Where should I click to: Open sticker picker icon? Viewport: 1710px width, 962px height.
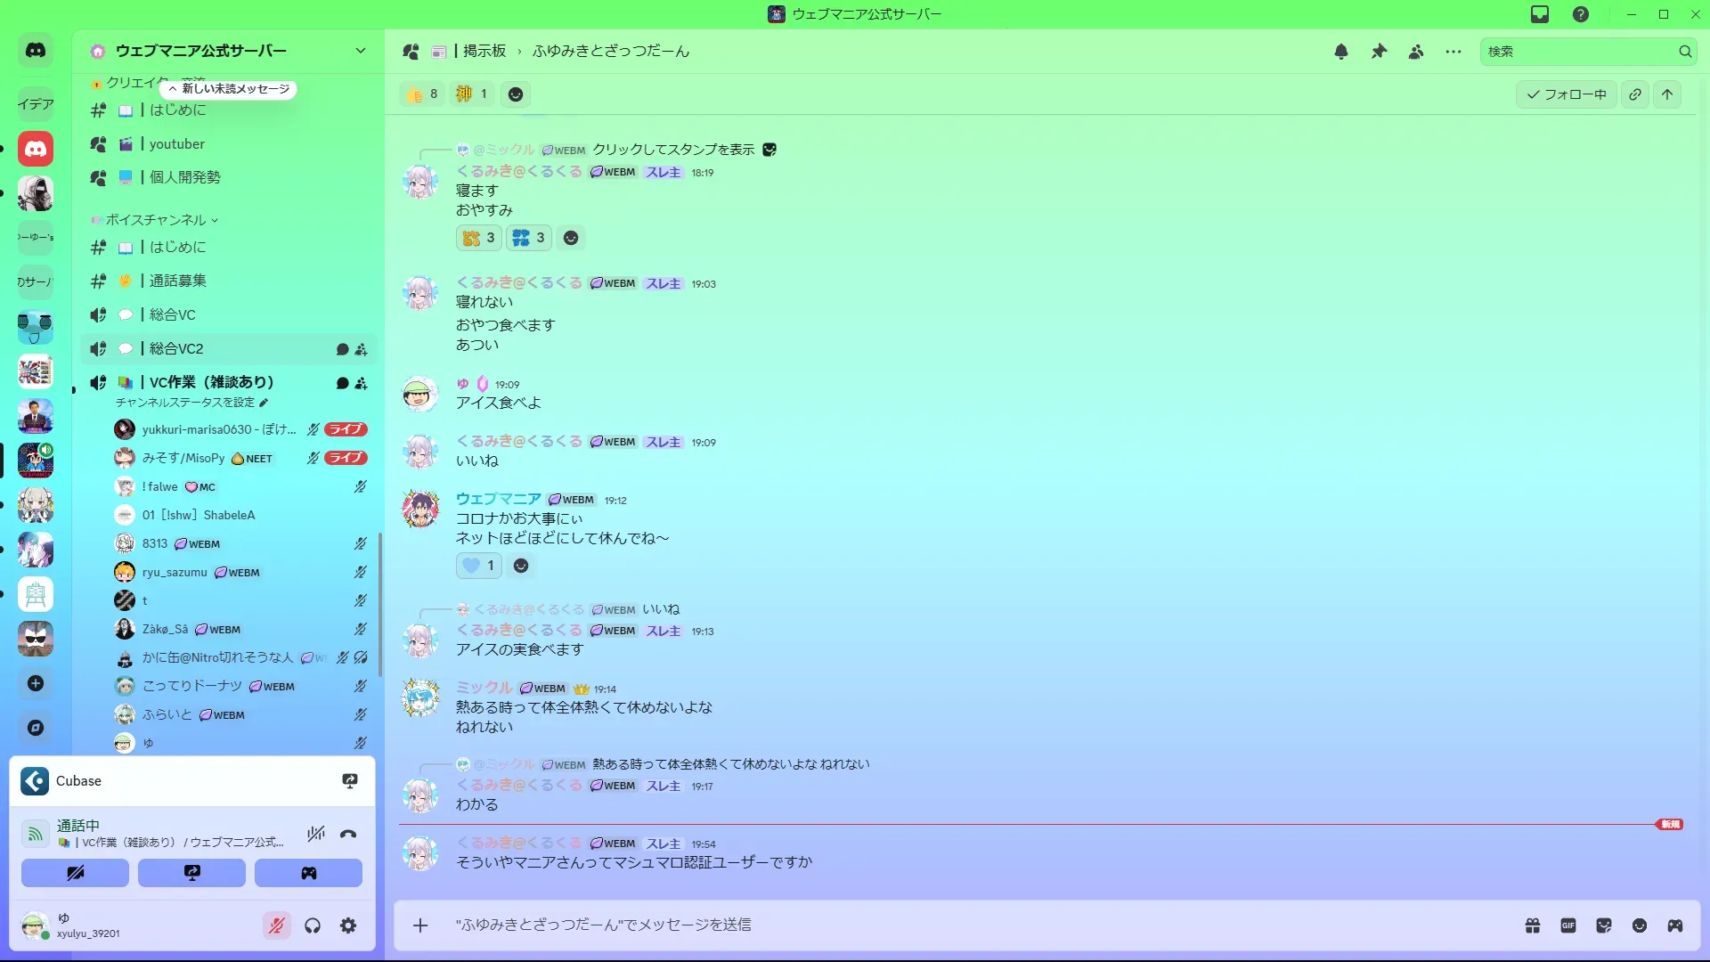[1604, 925]
